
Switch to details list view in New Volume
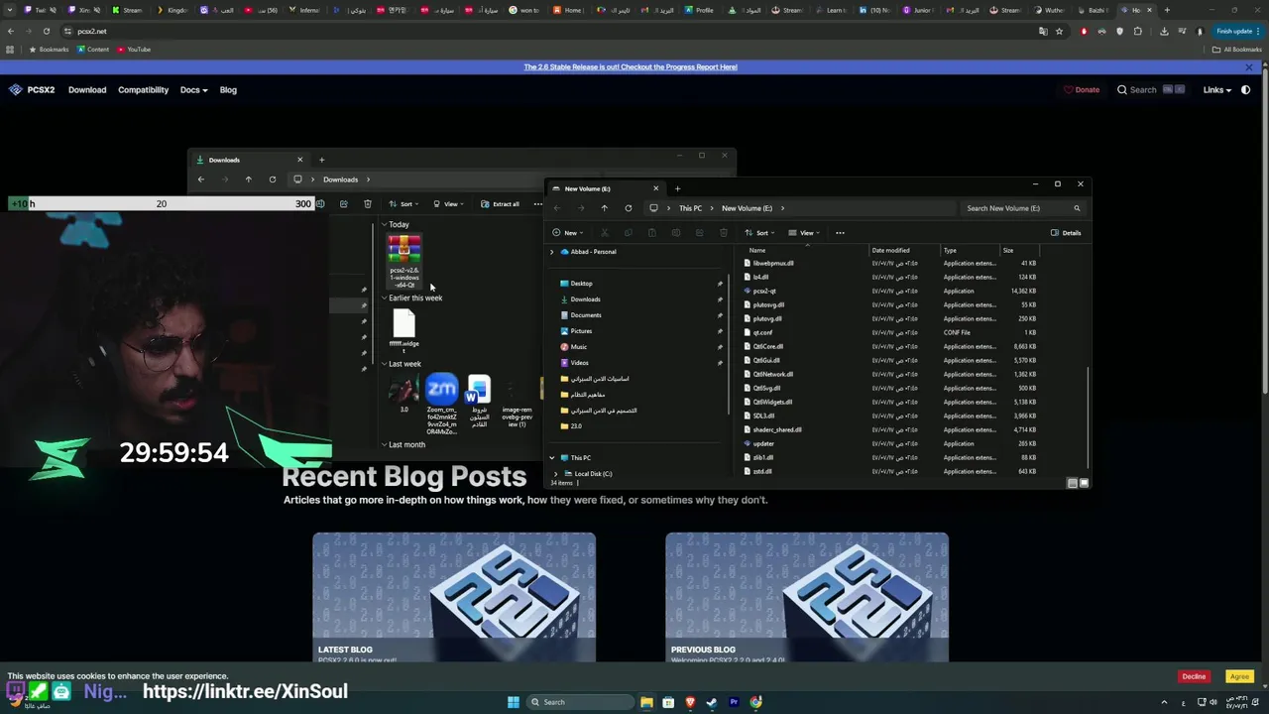[x=1072, y=483]
